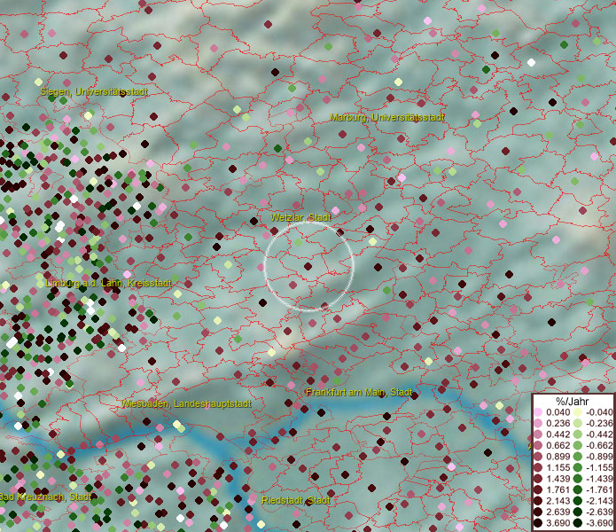The image size is (616, 532).
Task: Select the Bad Kreuznach, Stadt label
Action: (x=46, y=497)
